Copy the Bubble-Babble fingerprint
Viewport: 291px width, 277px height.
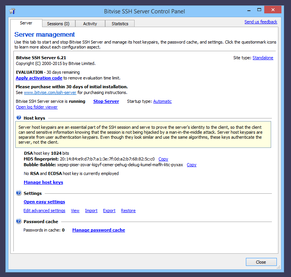(x=191, y=165)
